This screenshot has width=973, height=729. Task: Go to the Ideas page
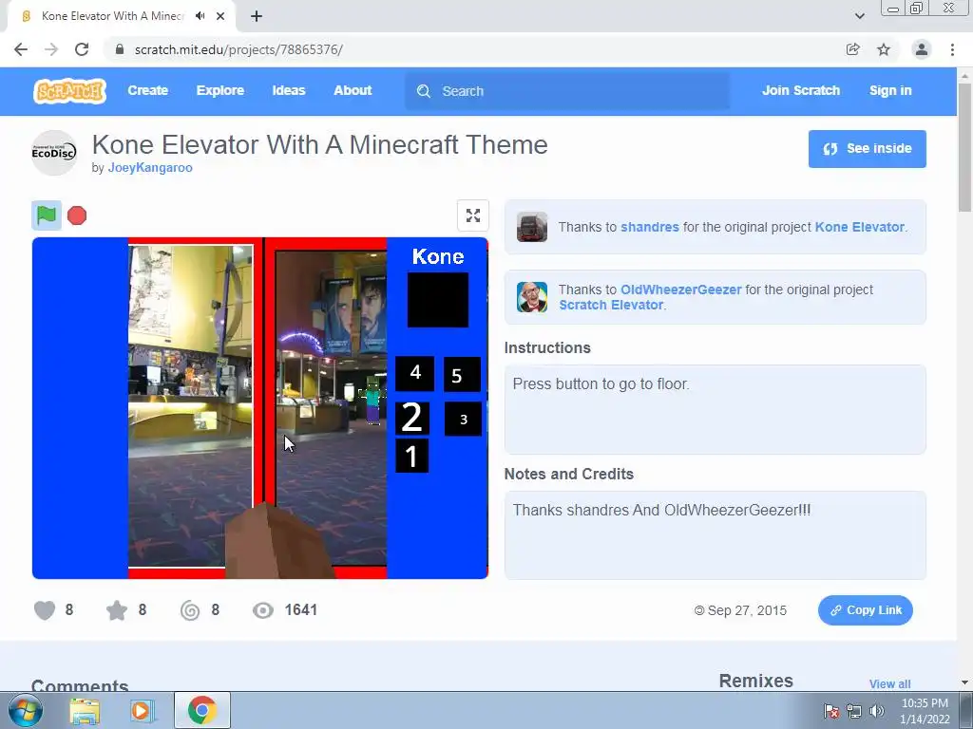click(289, 90)
